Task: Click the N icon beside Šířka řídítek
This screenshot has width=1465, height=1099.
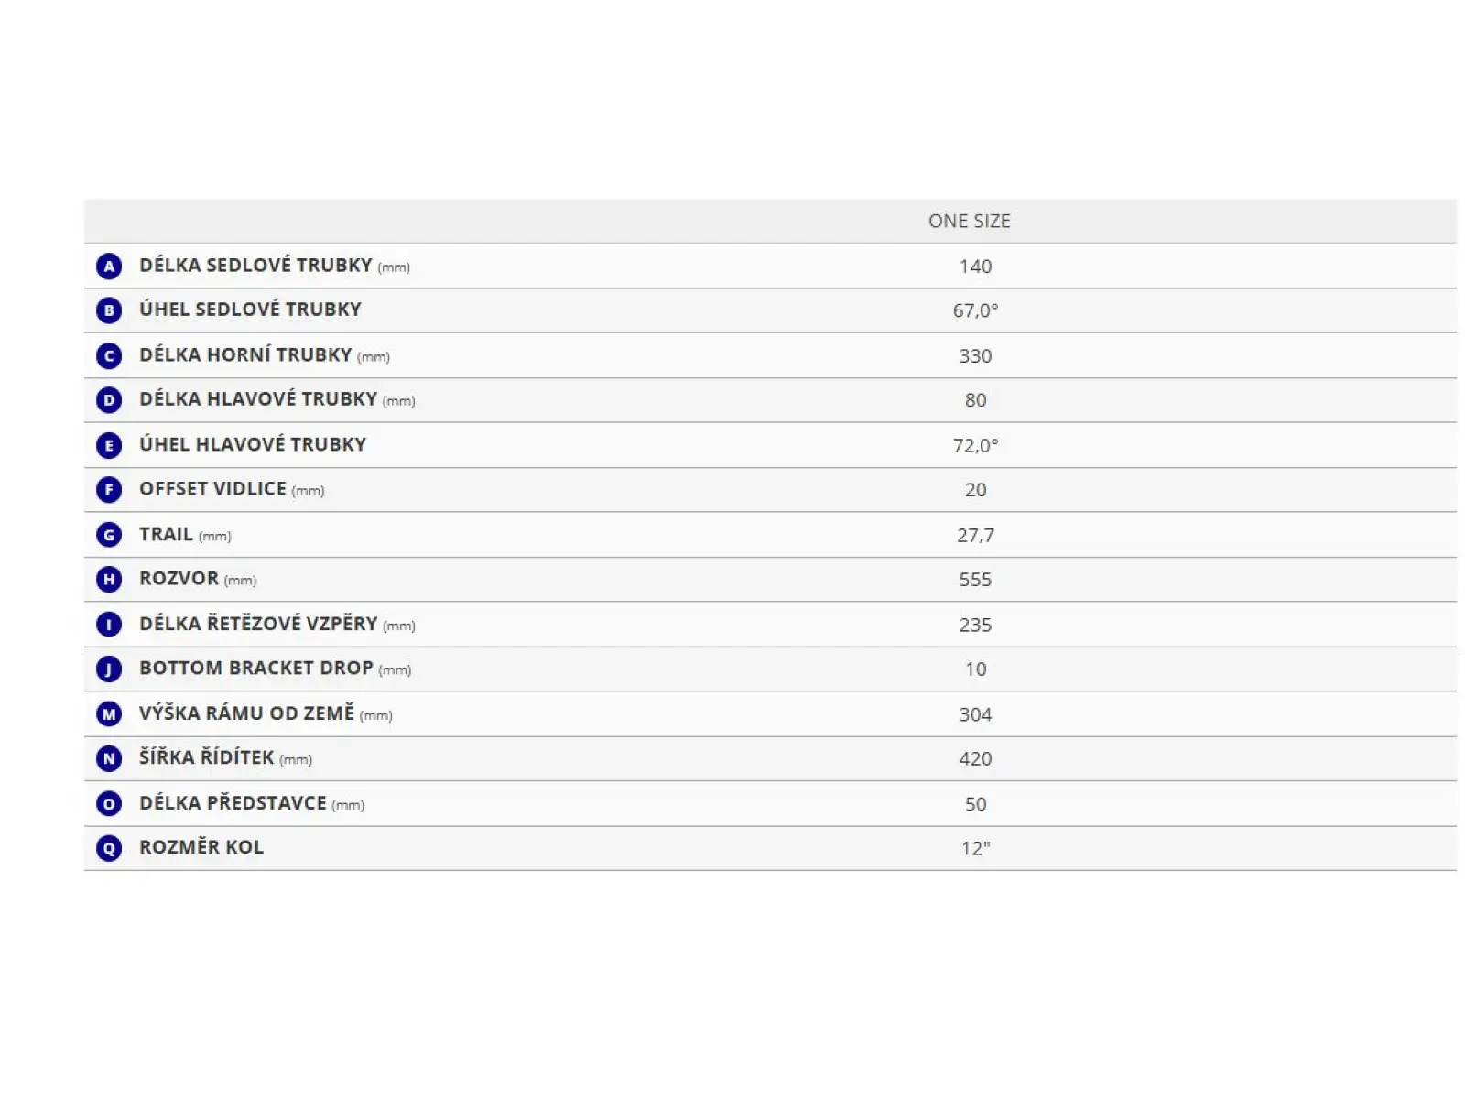Action: coord(109,758)
